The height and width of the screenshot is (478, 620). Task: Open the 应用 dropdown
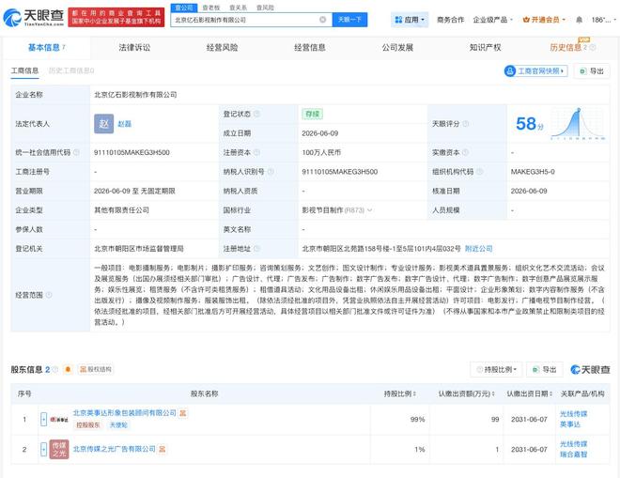click(x=410, y=20)
